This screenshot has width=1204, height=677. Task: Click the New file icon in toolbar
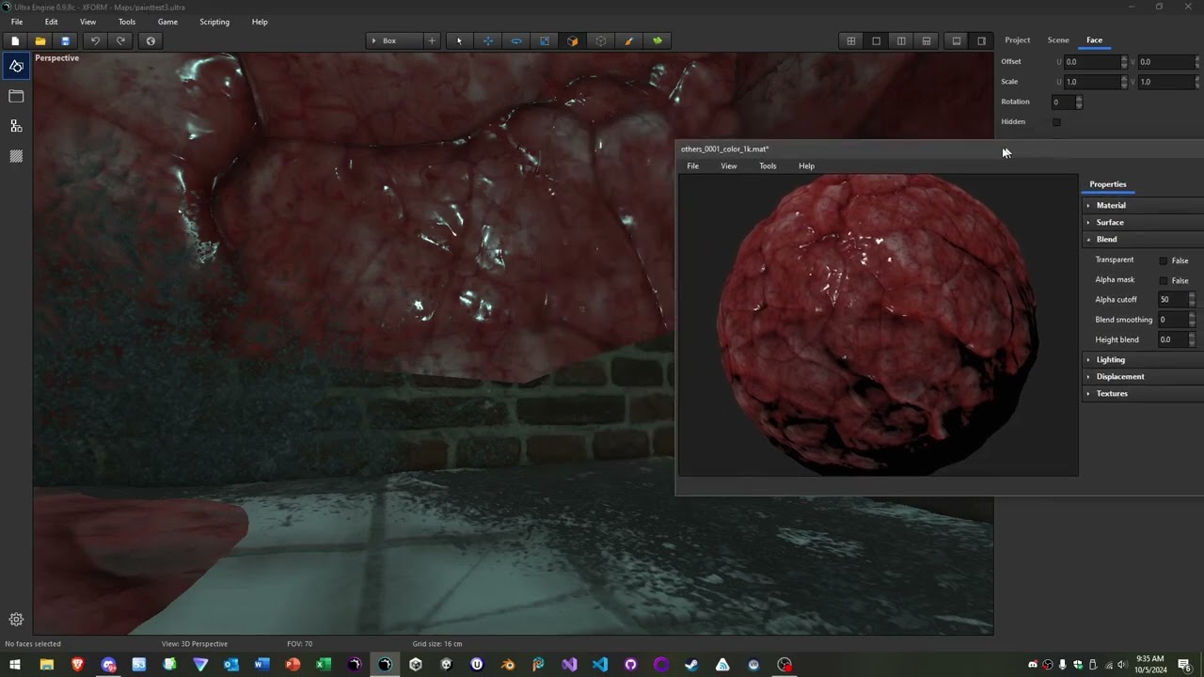pos(15,40)
